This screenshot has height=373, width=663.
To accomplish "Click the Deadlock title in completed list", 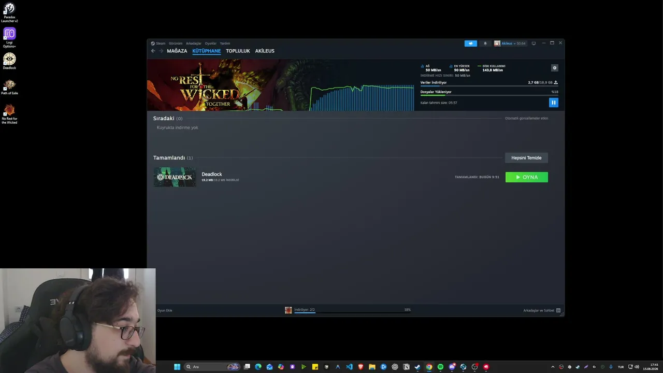I will (x=212, y=174).
